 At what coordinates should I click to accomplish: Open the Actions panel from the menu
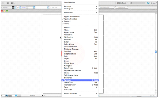(x=80, y=28)
